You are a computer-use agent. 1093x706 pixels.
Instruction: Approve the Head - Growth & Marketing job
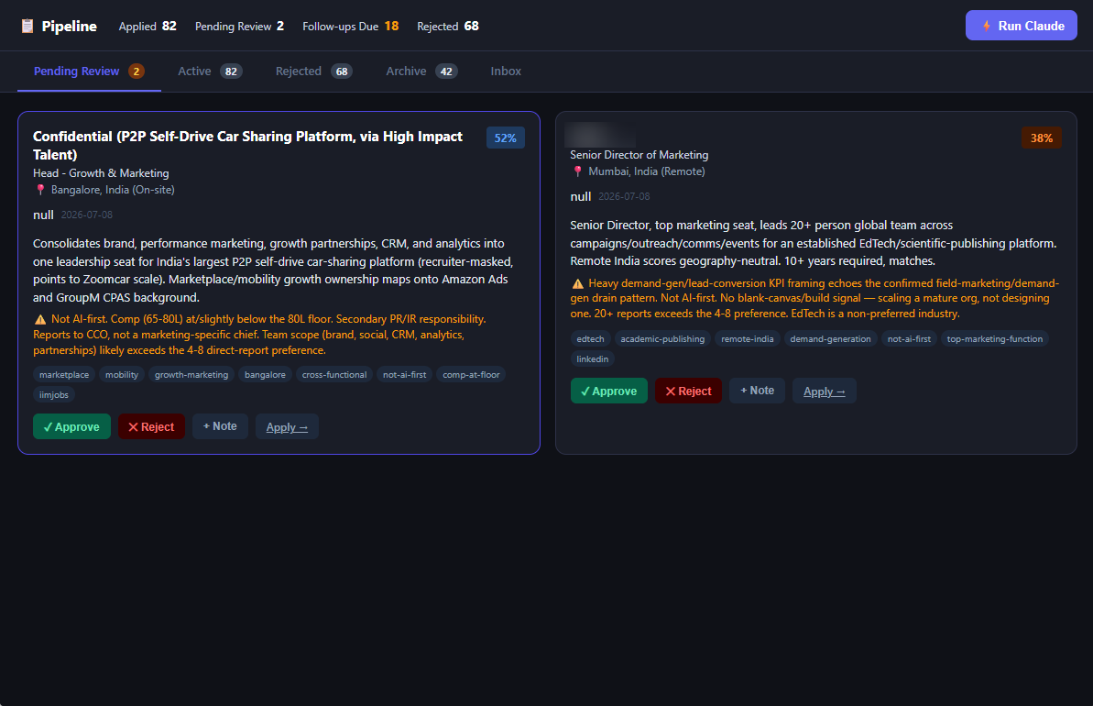pos(71,427)
